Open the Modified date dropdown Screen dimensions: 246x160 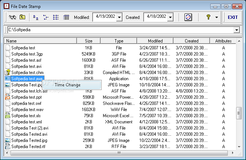(x=120, y=17)
